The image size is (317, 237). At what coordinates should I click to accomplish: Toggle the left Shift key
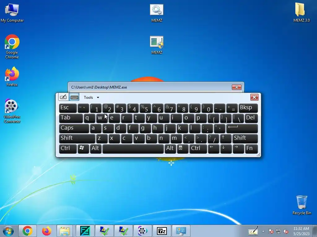pos(77,139)
